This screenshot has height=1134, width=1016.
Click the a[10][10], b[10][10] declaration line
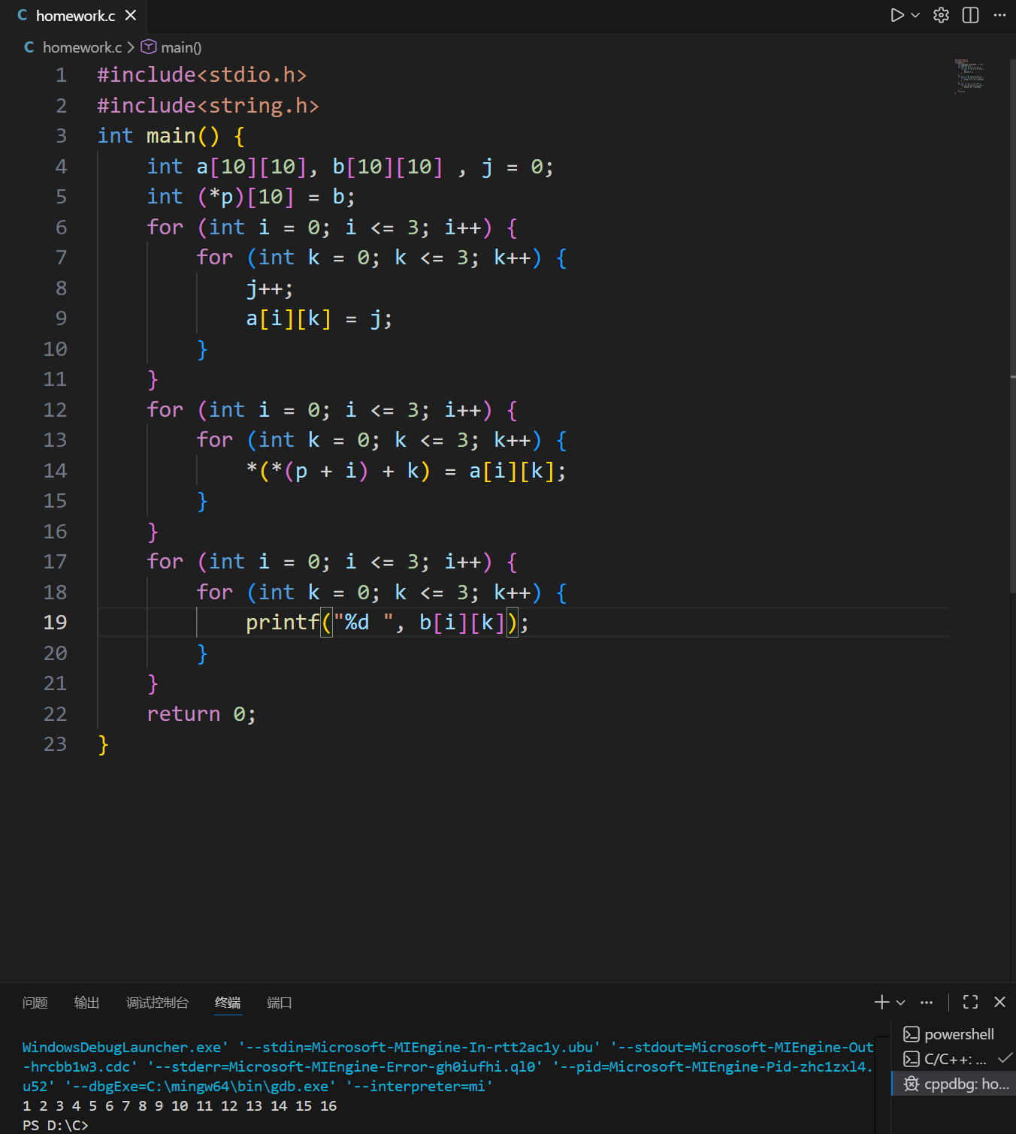(350, 167)
